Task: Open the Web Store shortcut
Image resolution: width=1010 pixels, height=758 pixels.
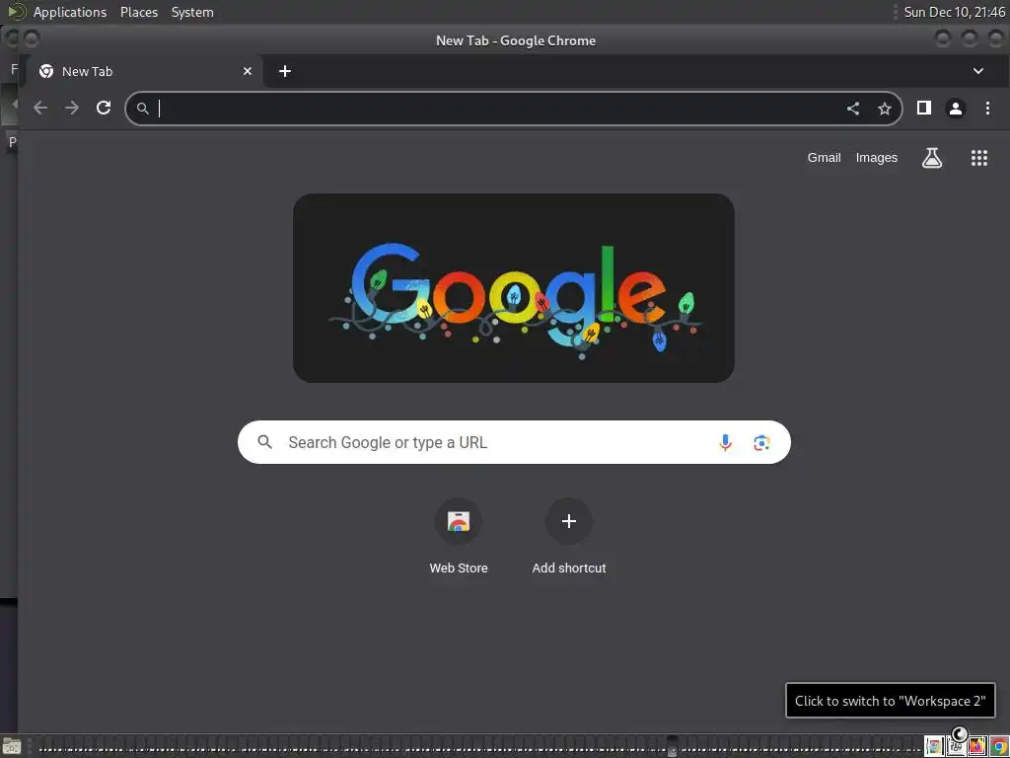Action: [459, 536]
